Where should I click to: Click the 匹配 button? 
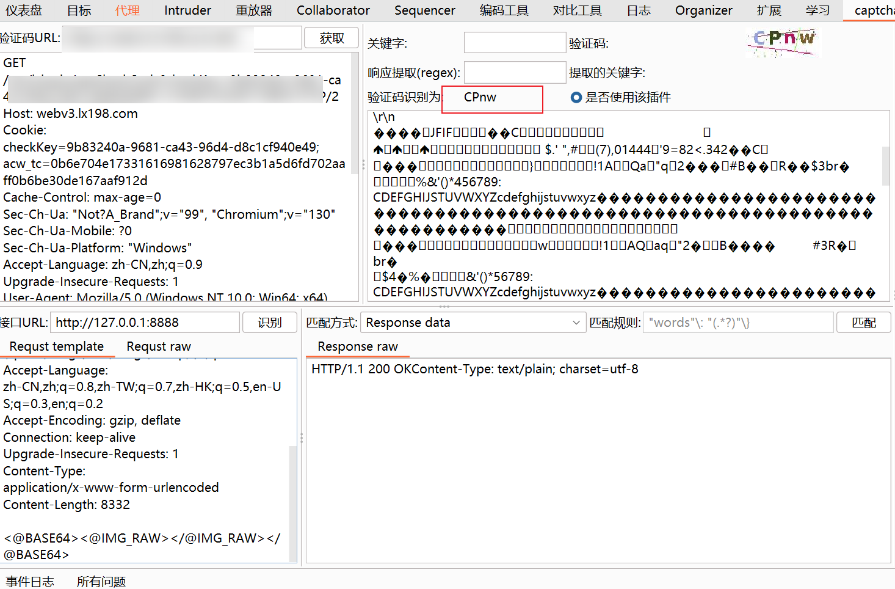point(864,322)
